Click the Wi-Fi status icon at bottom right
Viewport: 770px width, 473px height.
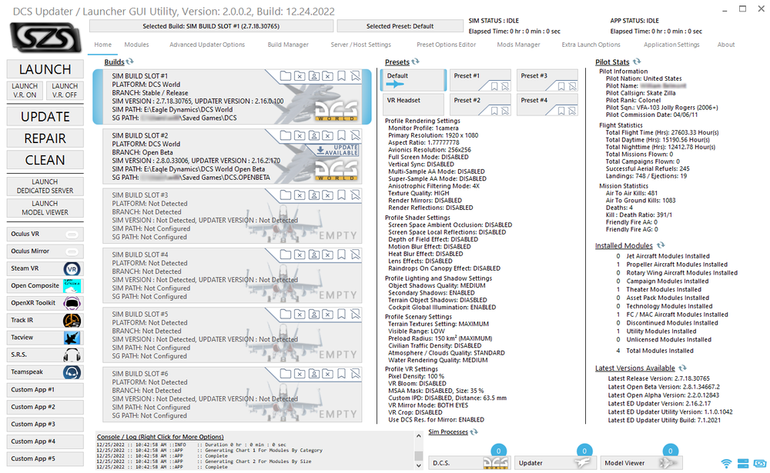tap(728, 465)
